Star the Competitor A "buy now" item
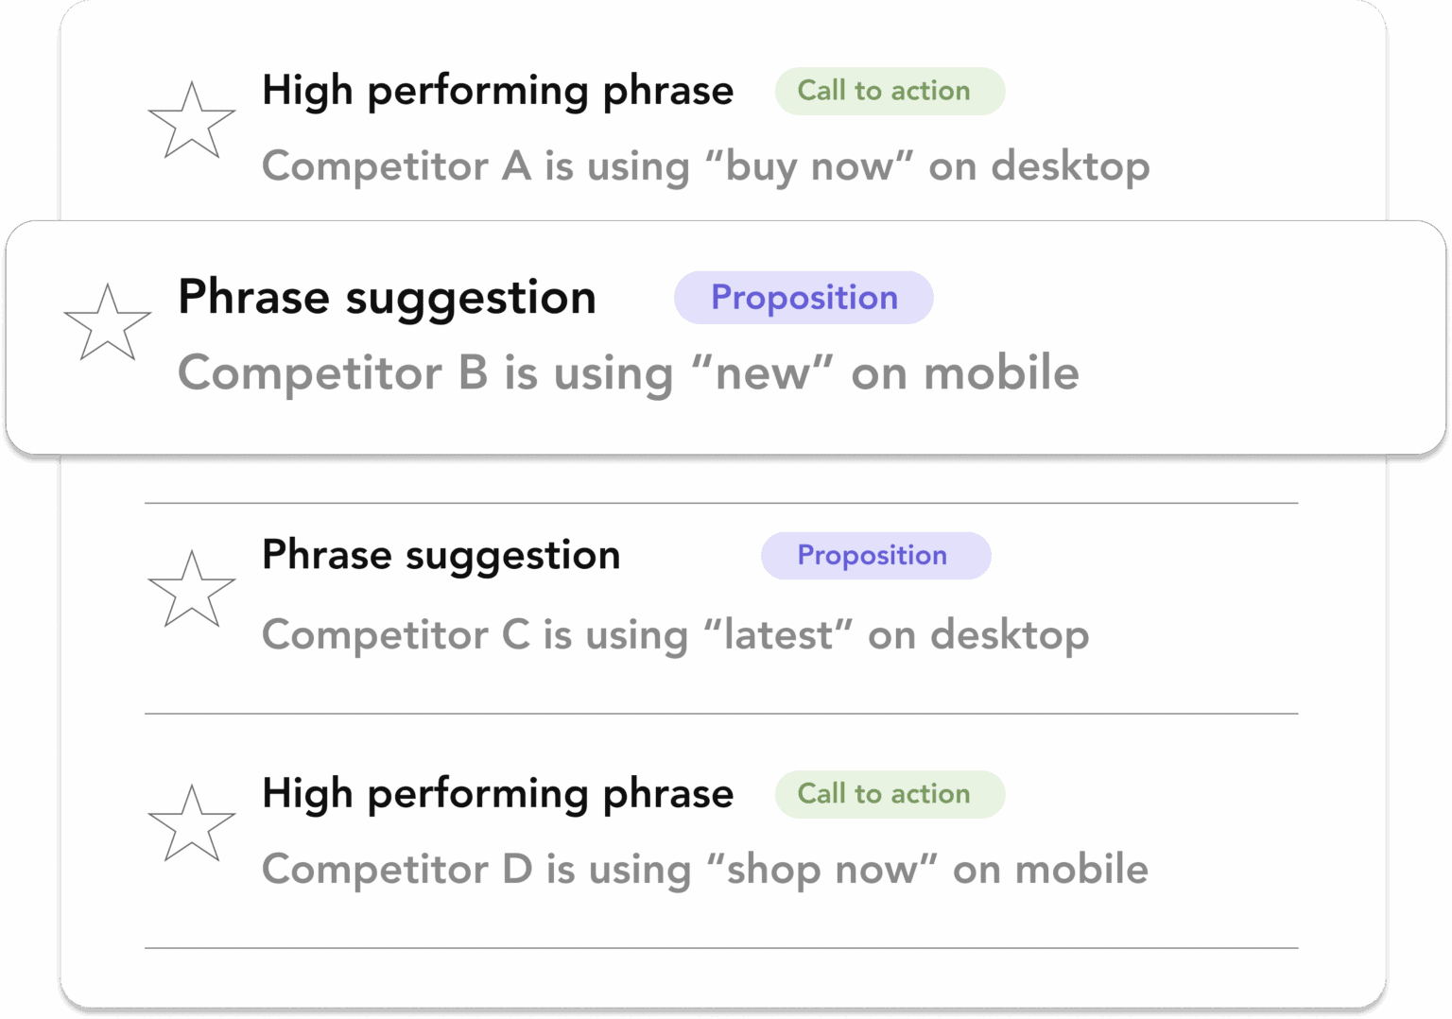 pos(192,120)
